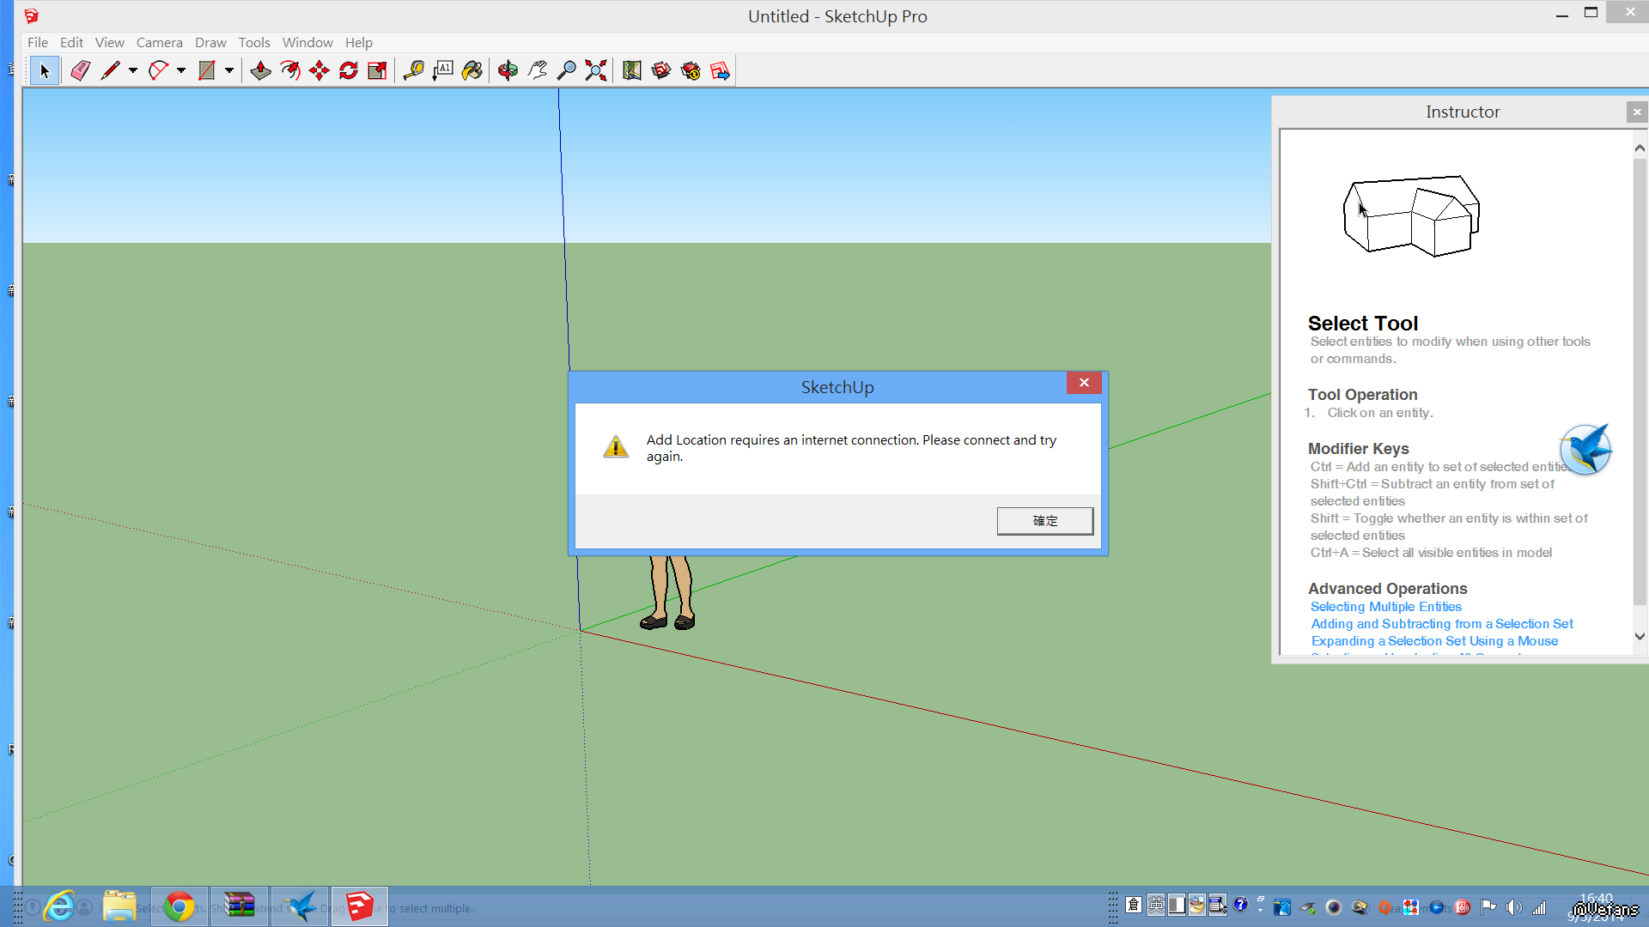1649x927 pixels.
Task: Select the Pan hand tool
Action: (x=538, y=70)
